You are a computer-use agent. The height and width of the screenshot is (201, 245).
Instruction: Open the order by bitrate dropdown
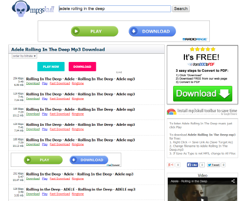(x=24, y=56)
